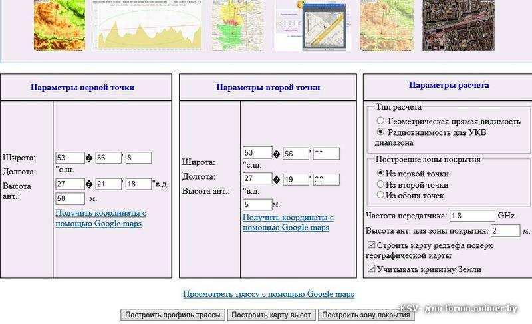This screenshot has height=324, width=532.
Task: Click "Высота ант. для зоны покрытия:" label
Action: tap(427, 230)
